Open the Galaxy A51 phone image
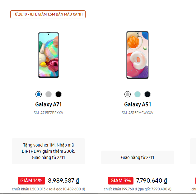This screenshot has height=196, width=196. [138, 55]
